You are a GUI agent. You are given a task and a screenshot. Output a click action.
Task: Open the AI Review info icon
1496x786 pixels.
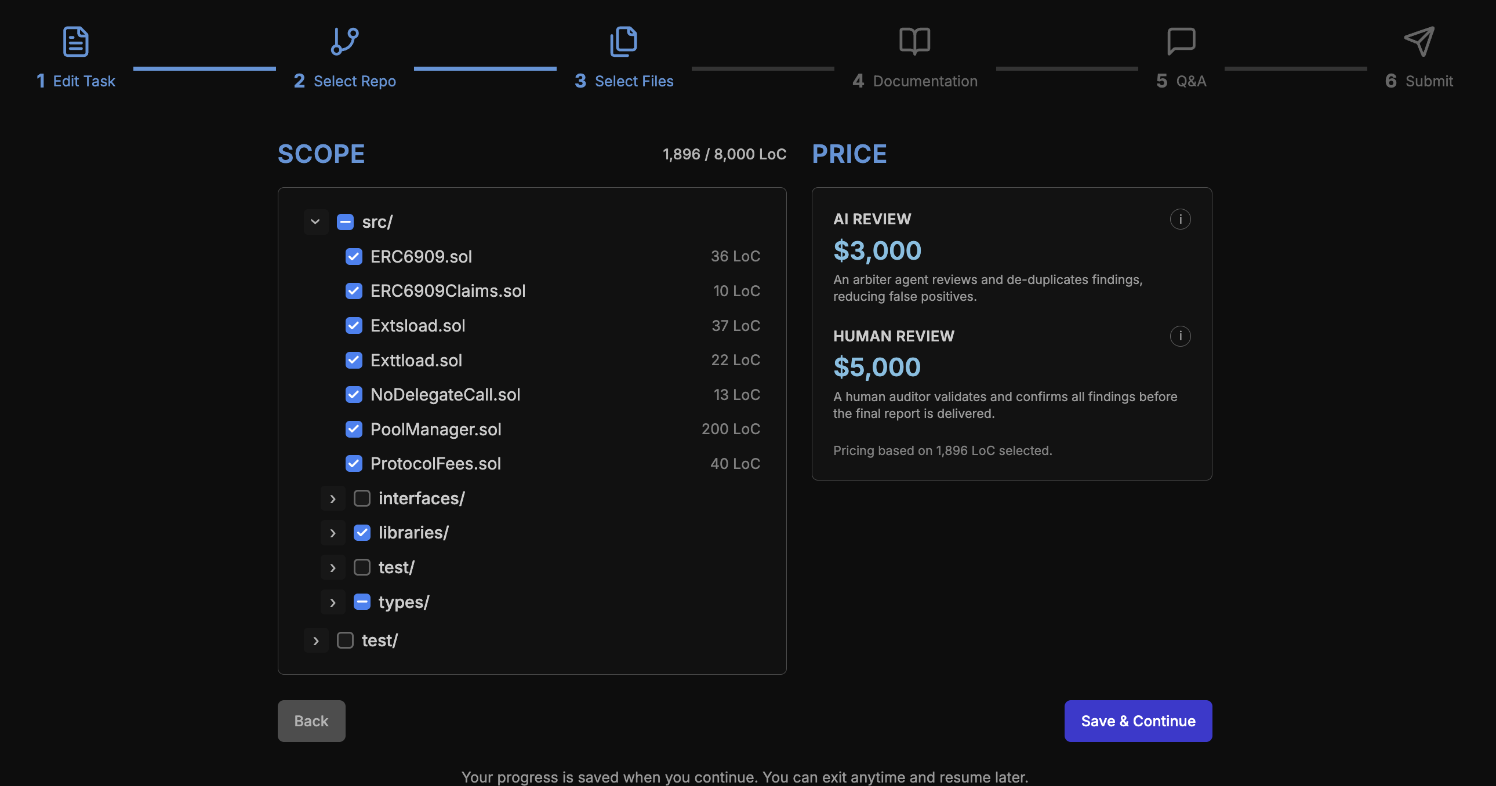[x=1179, y=220]
